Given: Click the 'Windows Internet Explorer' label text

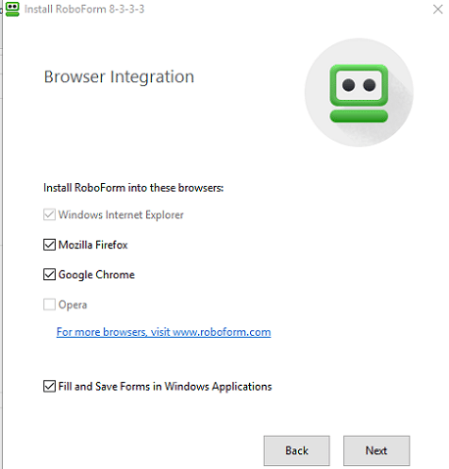Looking at the screenshot, I should (x=121, y=215).
